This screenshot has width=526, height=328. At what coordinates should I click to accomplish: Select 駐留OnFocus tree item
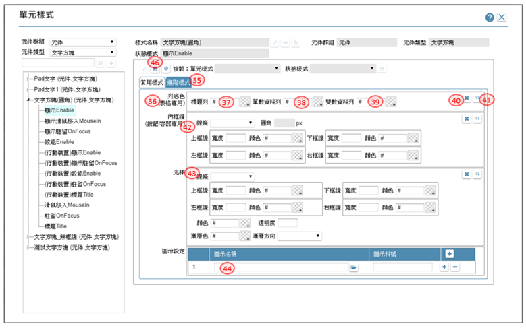click(61, 216)
